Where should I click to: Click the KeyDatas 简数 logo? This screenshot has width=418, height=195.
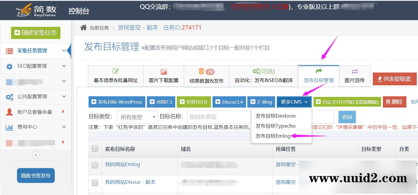36,11
